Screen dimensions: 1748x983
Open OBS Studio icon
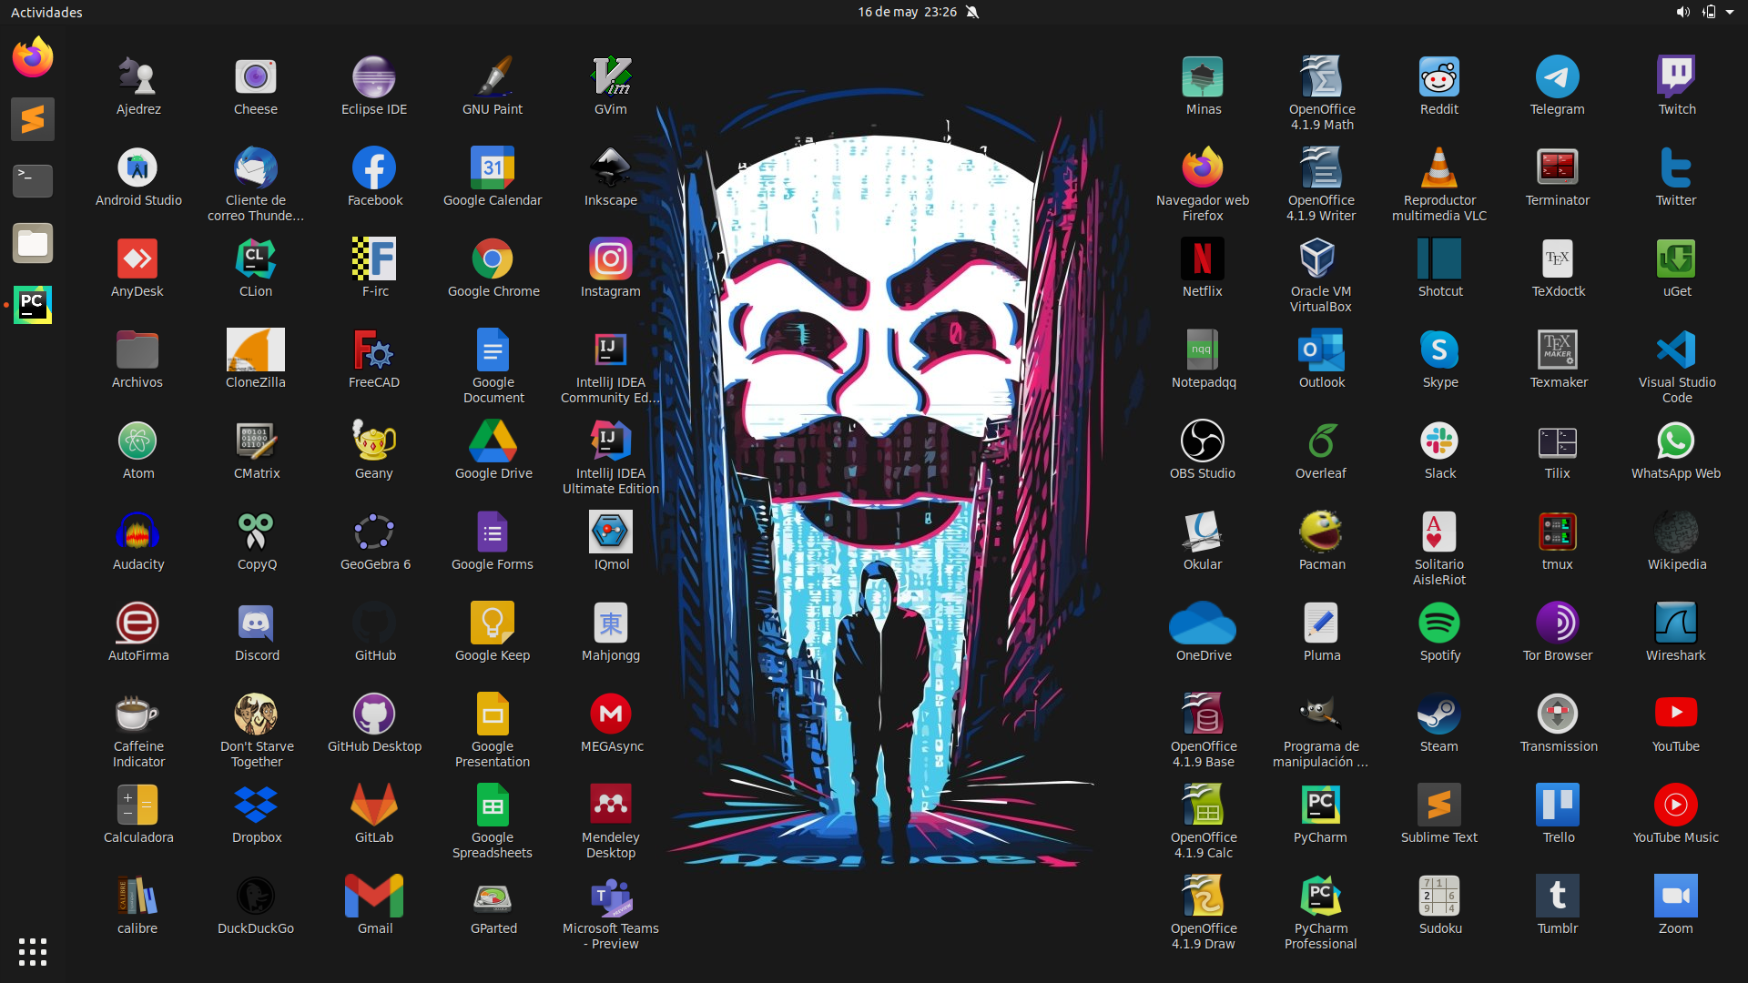point(1202,442)
